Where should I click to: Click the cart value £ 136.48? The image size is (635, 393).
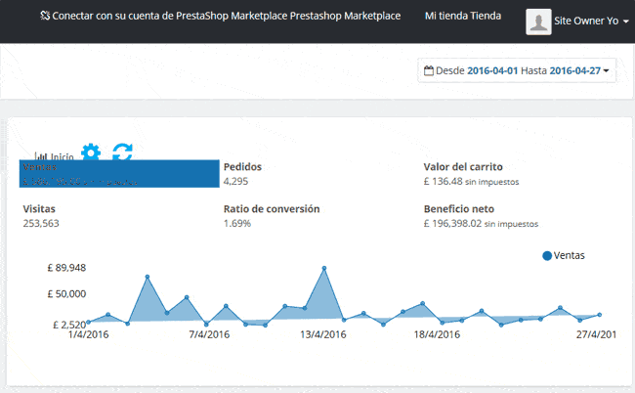pyautogui.click(x=443, y=182)
